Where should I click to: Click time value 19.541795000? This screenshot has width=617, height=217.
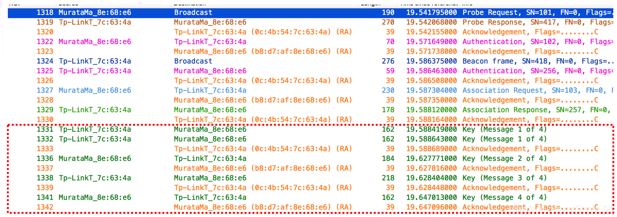coord(432,12)
